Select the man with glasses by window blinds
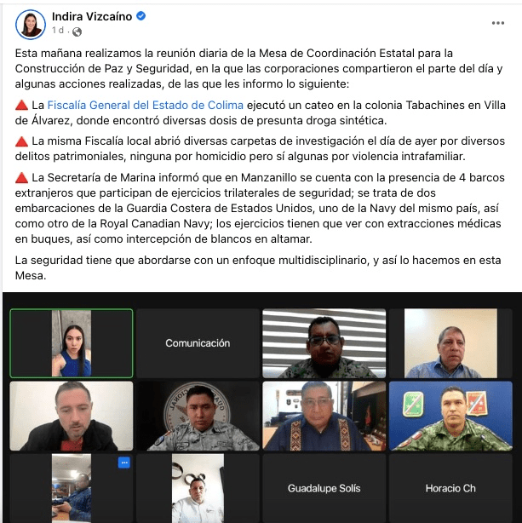The image size is (522, 523). [x=324, y=343]
